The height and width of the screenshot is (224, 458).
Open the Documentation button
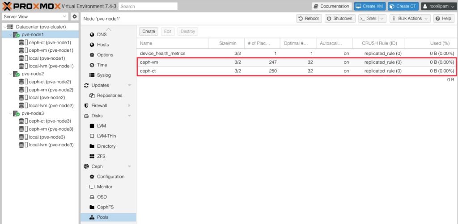[332, 6]
